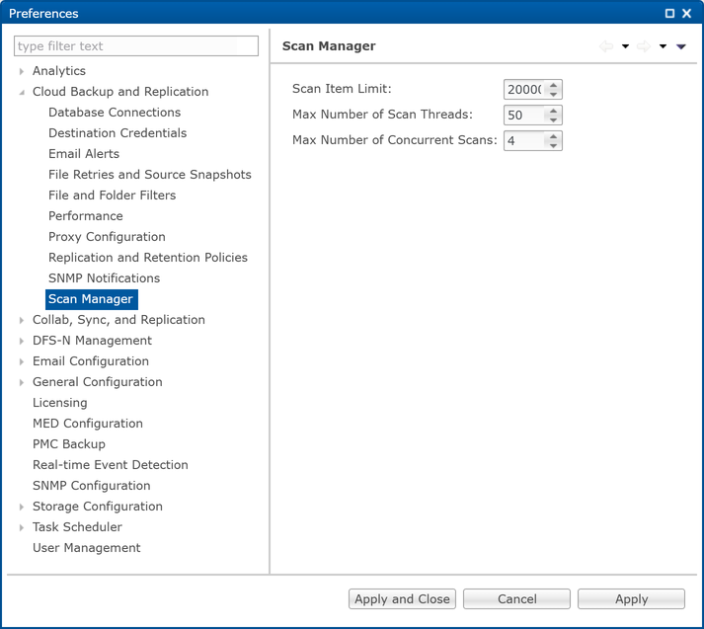Open Database Connections preferences
The image size is (704, 629).
coord(115,113)
